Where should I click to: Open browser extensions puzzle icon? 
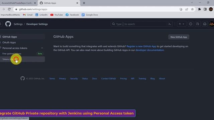(x=199, y=9)
